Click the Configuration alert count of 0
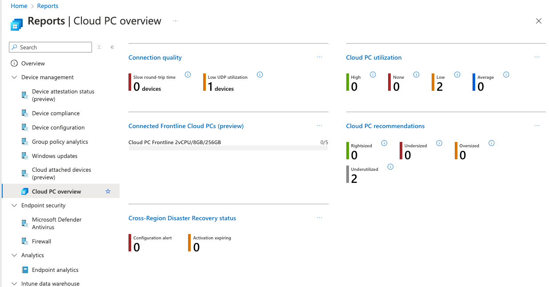 [x=136, y=247]
